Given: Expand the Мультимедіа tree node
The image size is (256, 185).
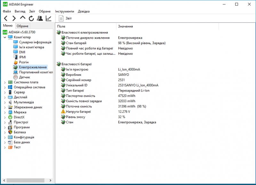Looking at the screenshot, I should point(5,102).
